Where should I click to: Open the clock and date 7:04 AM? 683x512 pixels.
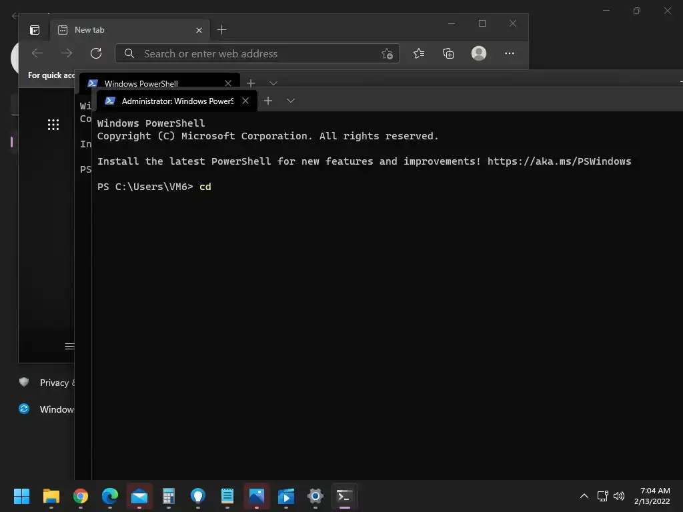click(x=652, y=496)
